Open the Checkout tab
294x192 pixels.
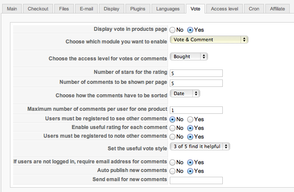[38, 9]
